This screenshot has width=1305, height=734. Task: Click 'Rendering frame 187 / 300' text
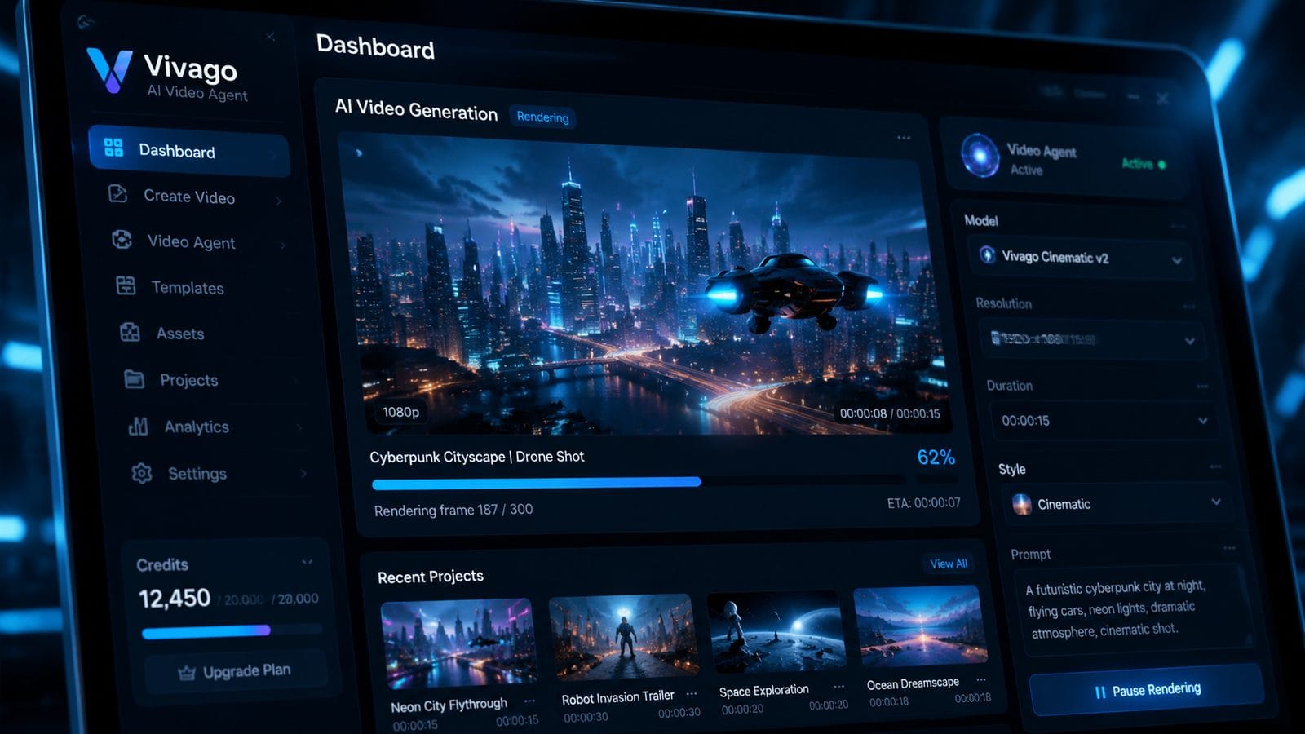point(453,510)
